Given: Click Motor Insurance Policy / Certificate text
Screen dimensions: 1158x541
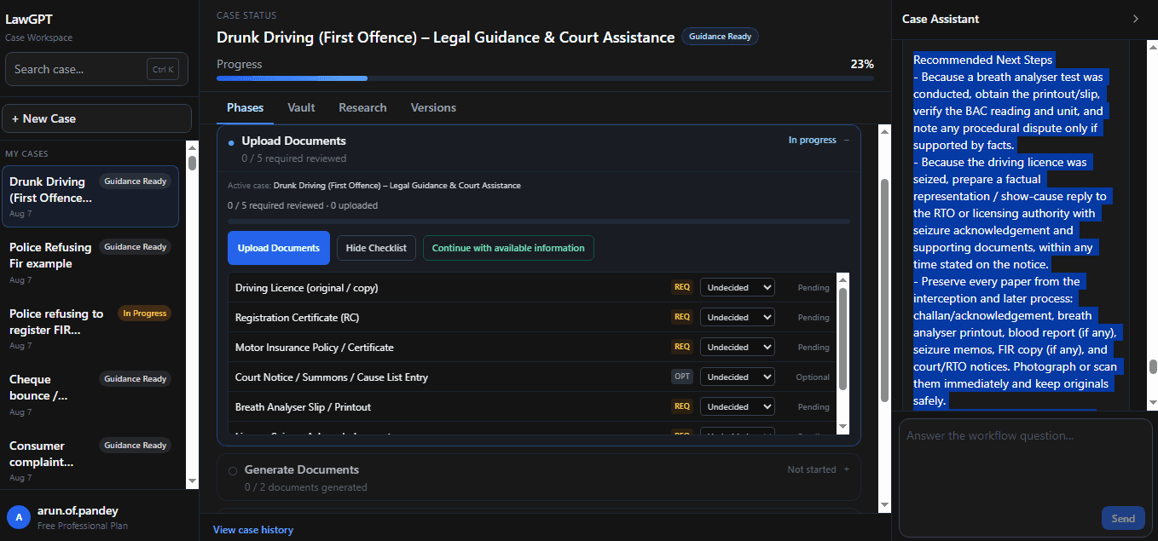Looking at the screenshot, I should 315,347.
